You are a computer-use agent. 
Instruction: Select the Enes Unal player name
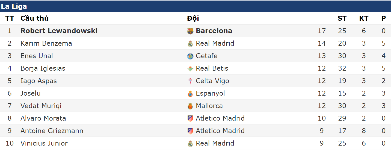tap(37, 56)
